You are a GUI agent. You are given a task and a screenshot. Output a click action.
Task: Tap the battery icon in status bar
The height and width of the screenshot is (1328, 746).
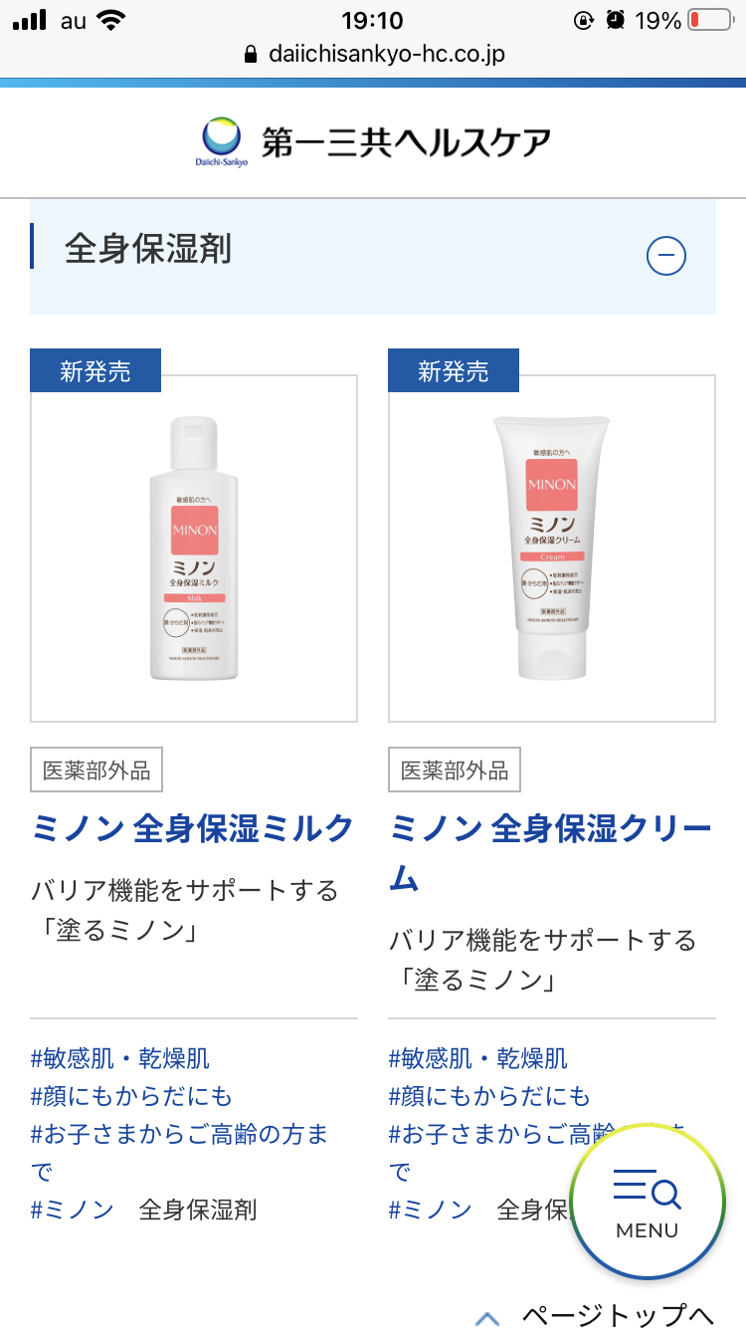(710, 20)
